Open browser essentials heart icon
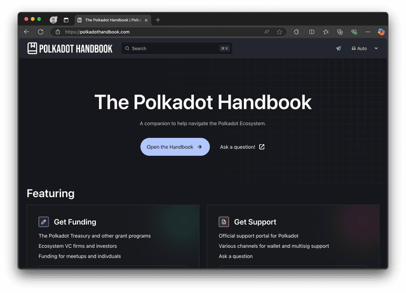 (x=354, y=32)
